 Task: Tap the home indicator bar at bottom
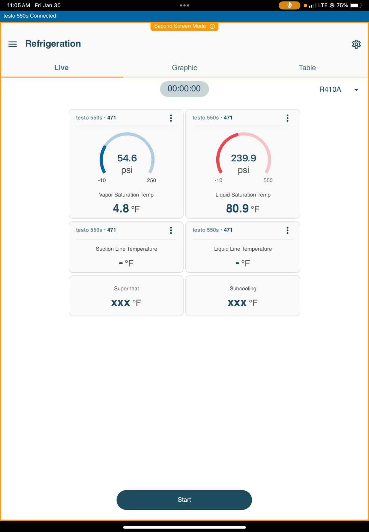[184, 527]
